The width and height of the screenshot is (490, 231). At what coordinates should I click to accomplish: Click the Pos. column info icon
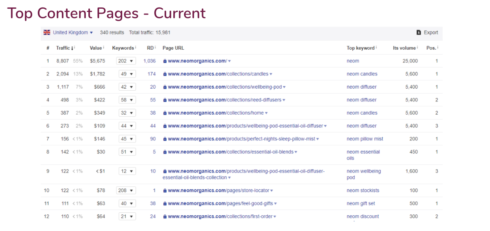pyautogui.click(x=438, y=48)
